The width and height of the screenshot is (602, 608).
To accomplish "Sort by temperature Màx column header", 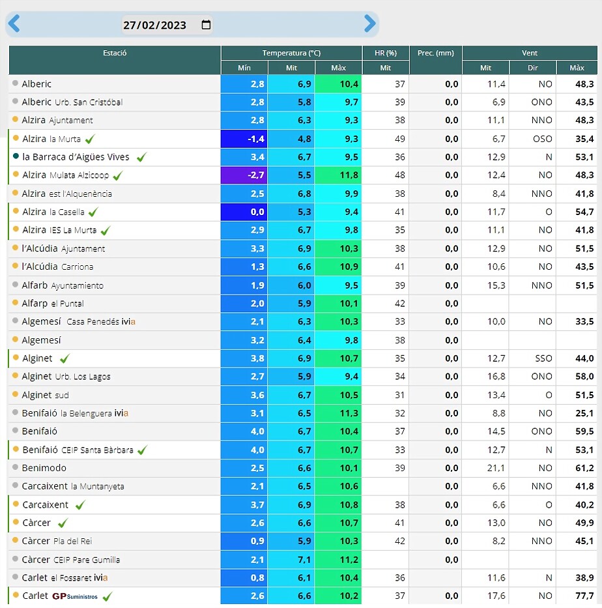I will pos(338,68).
